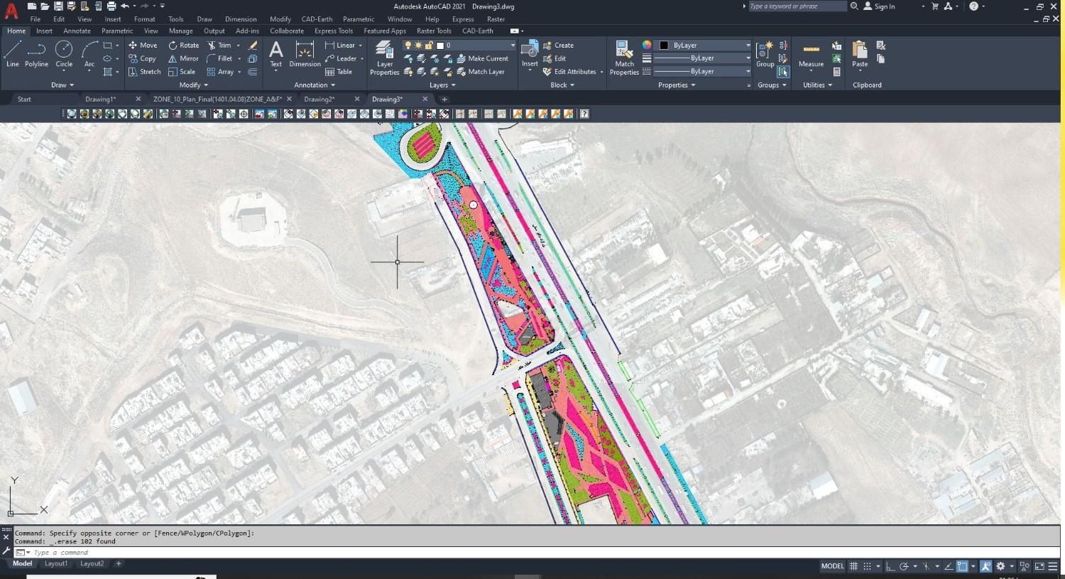Image resolution: width=1065 pixels, height=579 pixels.
Task: Pick the Circle tool in Draw panel
Action: pos(64,54)
